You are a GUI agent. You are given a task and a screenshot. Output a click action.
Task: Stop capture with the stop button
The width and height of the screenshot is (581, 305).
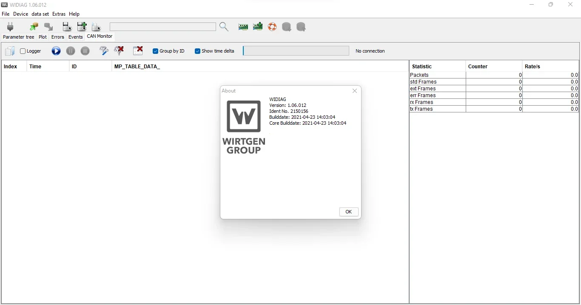pos(85,51)
